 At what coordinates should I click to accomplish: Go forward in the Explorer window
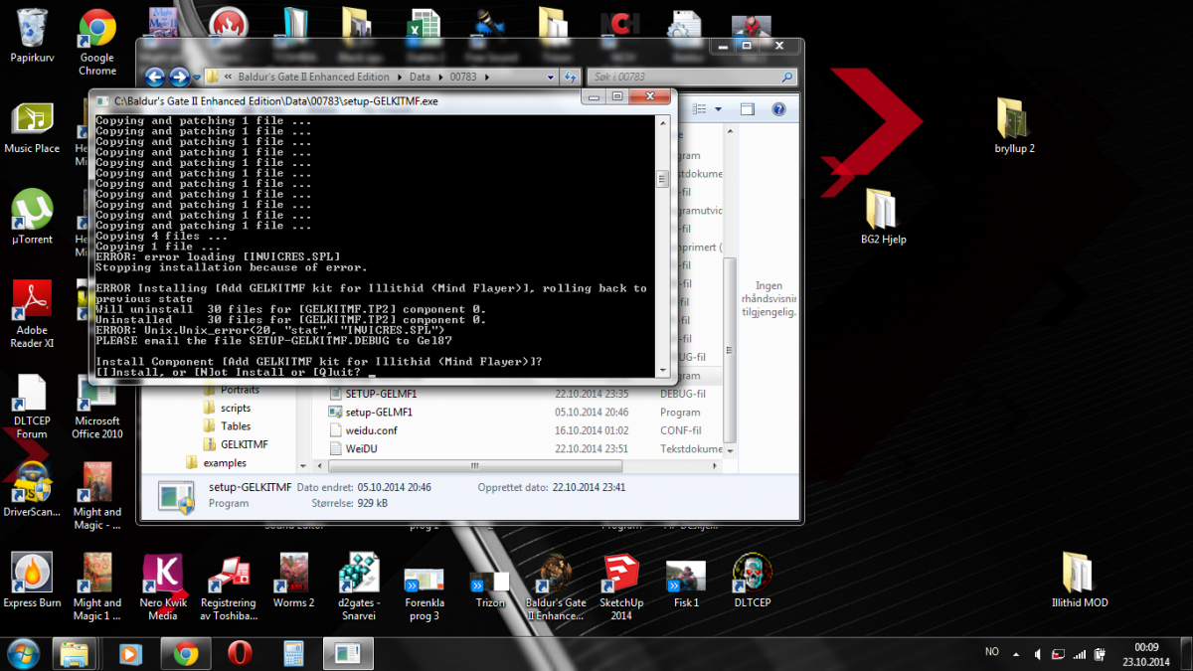[x=179, y=77]
